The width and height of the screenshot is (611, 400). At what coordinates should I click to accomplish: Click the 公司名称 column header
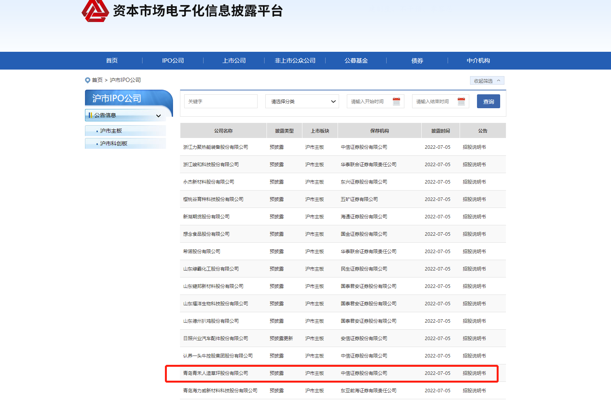coord(223,131)
